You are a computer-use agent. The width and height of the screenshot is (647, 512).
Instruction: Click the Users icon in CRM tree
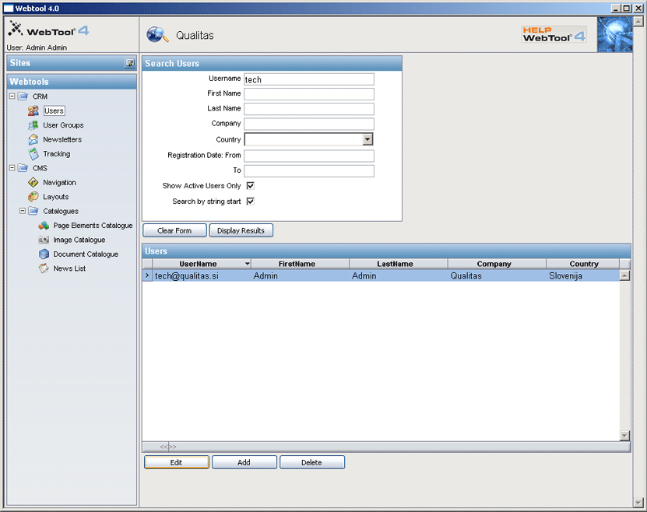(33, 111)
